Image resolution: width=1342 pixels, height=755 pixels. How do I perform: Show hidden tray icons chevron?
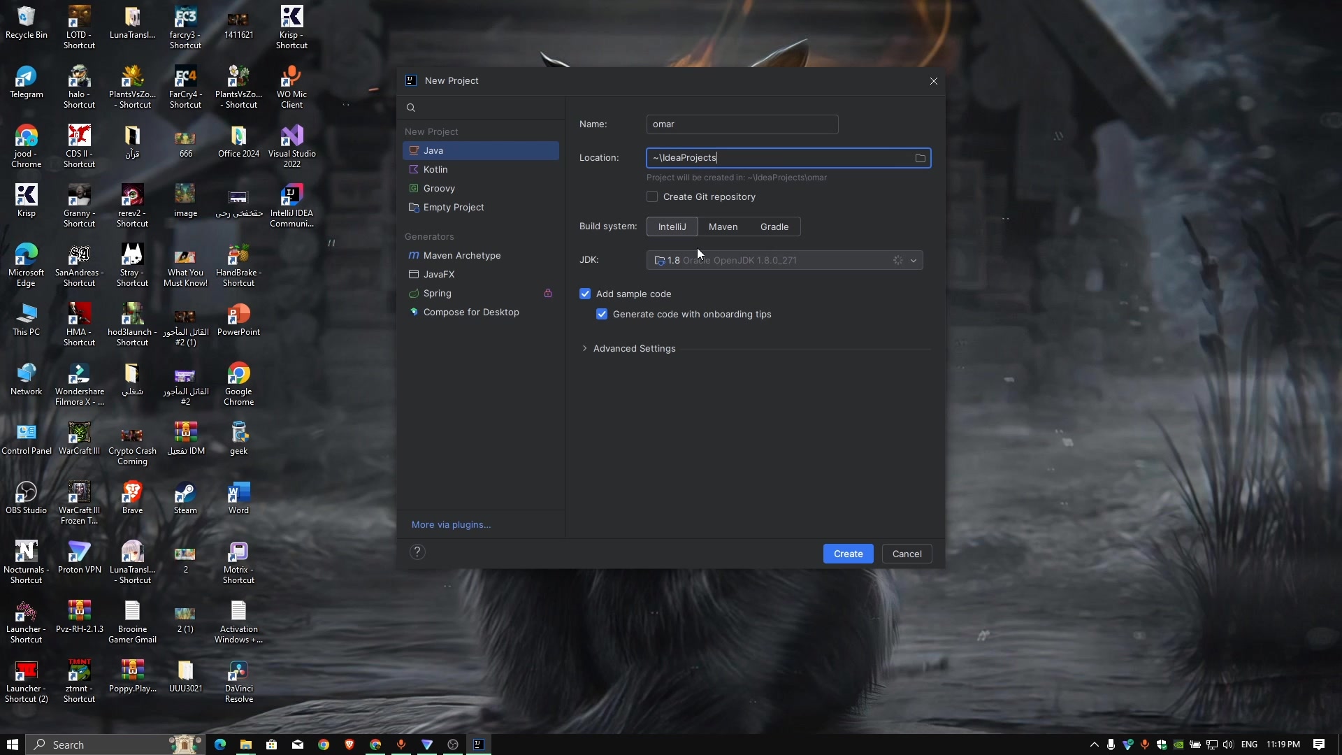pyautogui.click(x=1094, y=745)
